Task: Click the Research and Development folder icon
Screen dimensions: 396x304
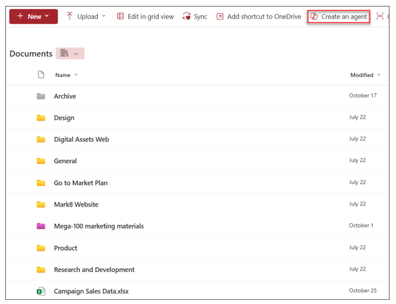Action: click(x=41, y=270)
